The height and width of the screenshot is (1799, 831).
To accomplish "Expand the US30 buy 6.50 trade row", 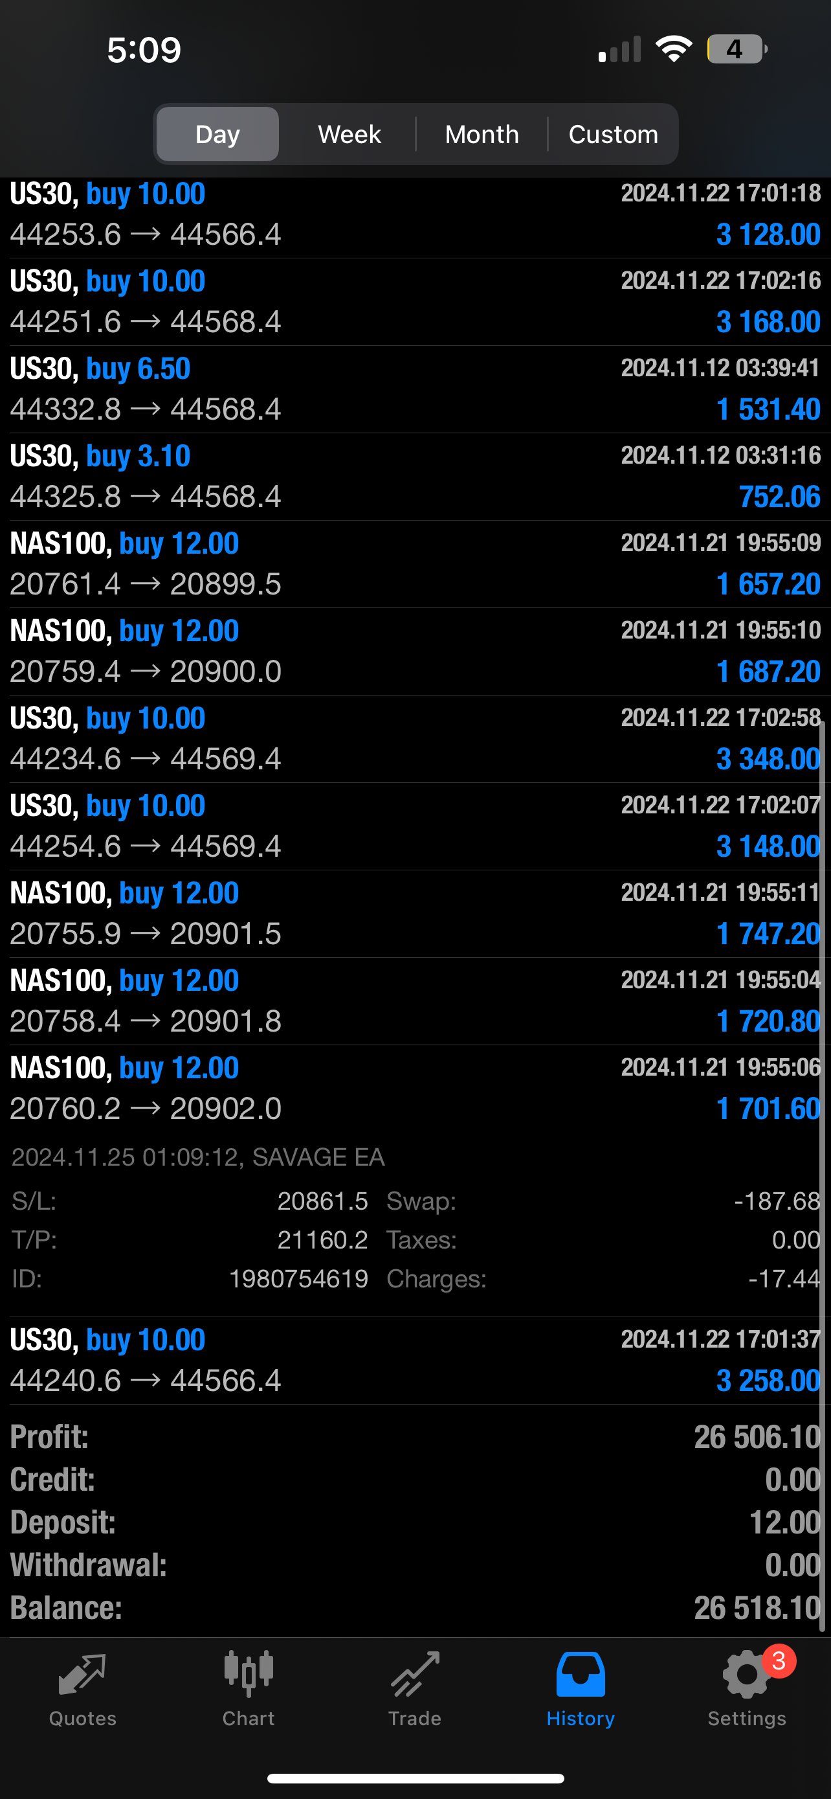I will coord(415,389).
